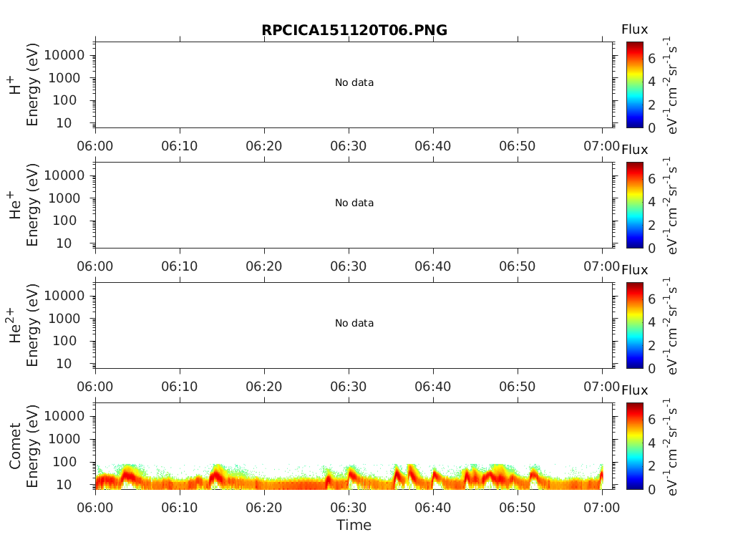Click the 06:40 tick label under He2+ panel

(x=433, y=387)
